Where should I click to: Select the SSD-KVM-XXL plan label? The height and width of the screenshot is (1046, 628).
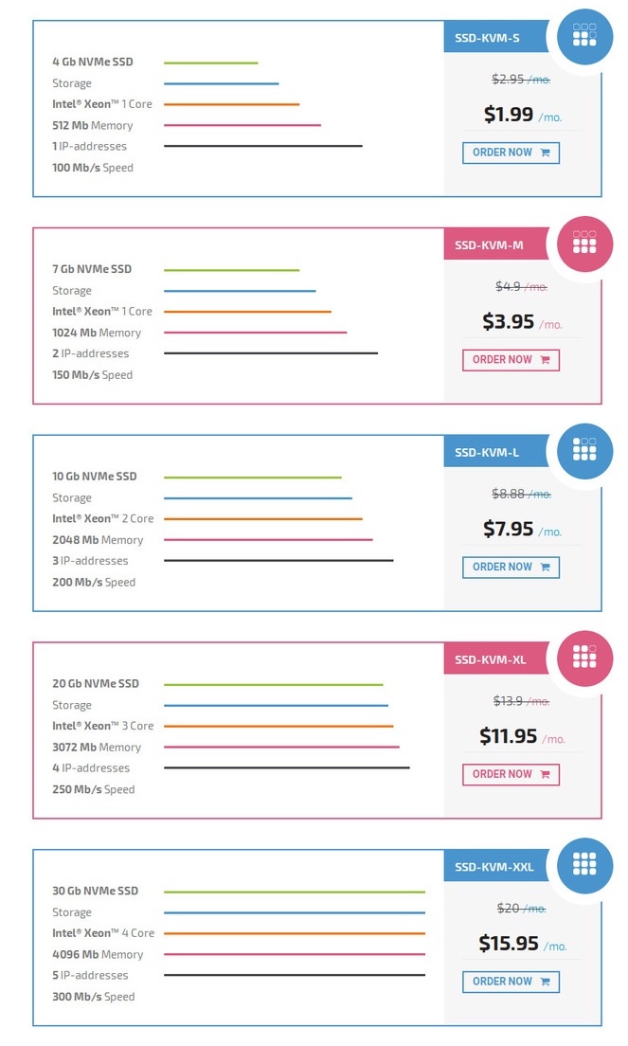tap(494, 867)
